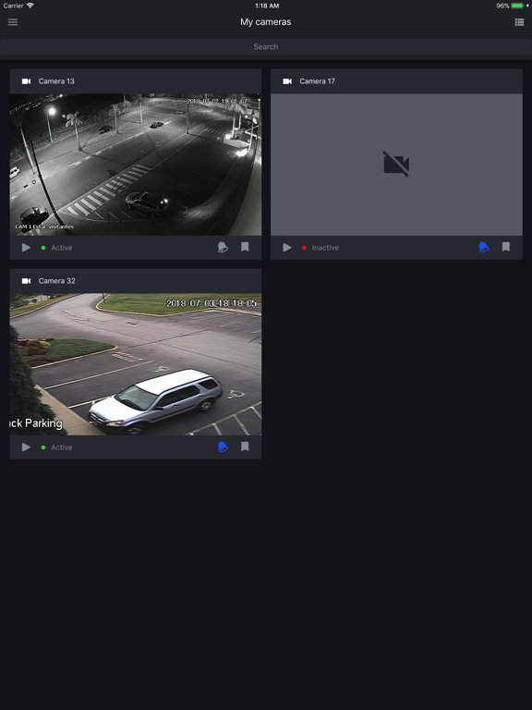Tap the Search field
The image size is (532, 710).
266,46
